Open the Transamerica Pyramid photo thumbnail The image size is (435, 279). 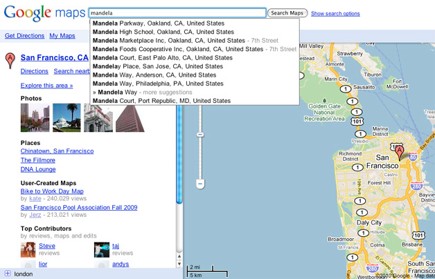click(x=130, y=119)
